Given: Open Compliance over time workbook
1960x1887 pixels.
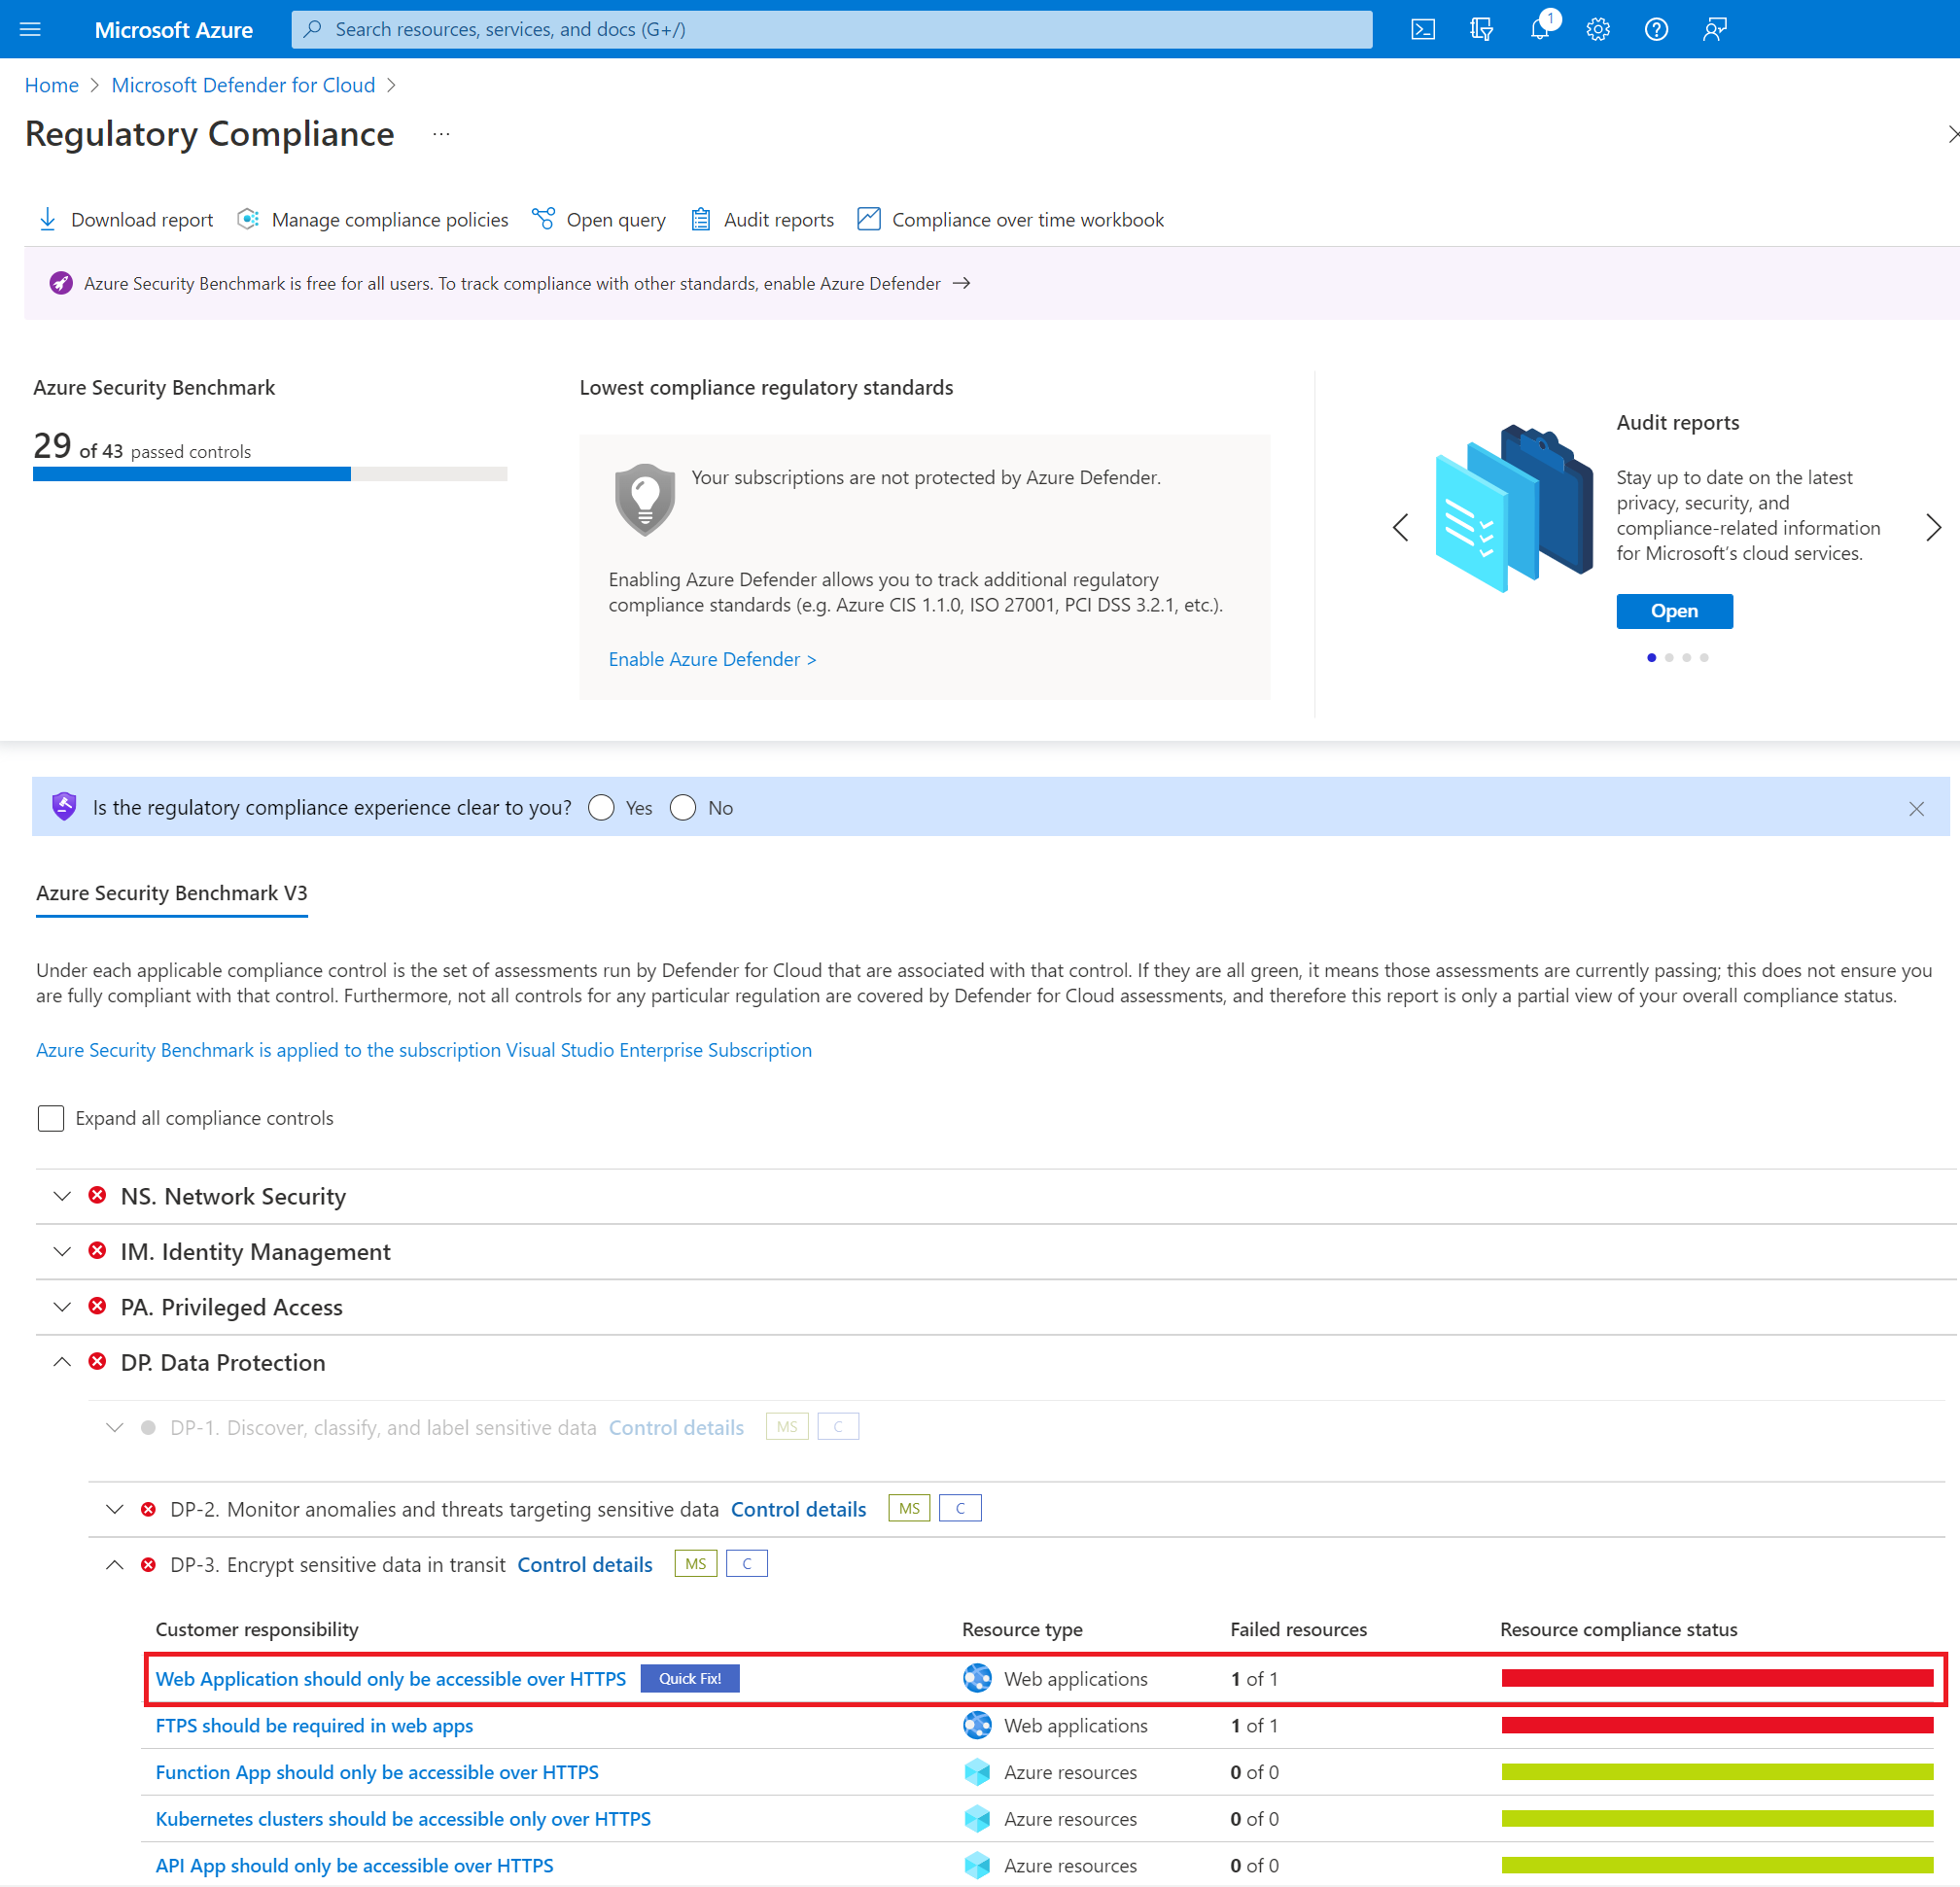Looking at the screenshot, I should pos(868,219).
